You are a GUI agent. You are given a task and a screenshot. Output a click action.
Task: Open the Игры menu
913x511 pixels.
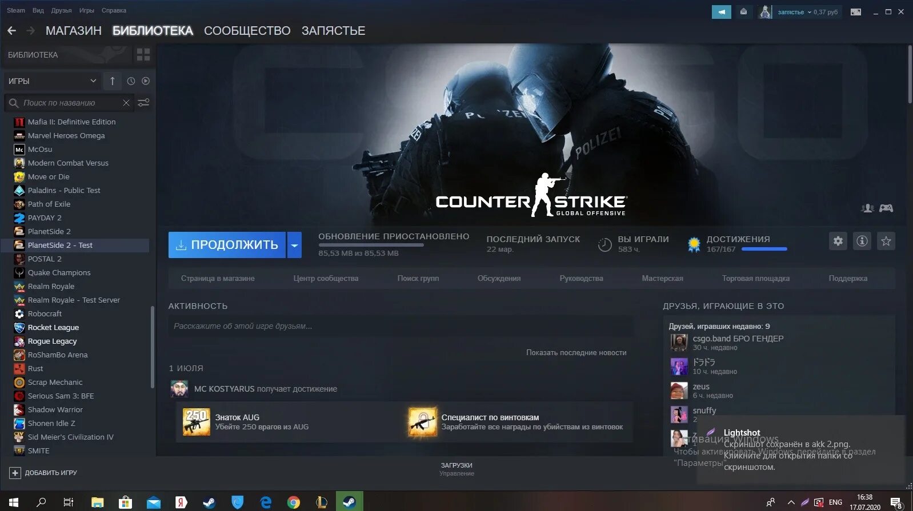click(x=87, y=10)
